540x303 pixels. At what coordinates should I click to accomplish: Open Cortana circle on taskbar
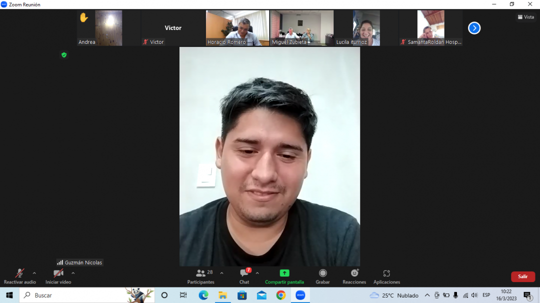[164, 295]
